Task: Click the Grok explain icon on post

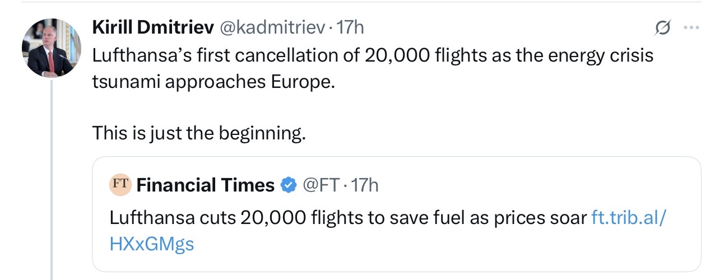Action: 663,27
